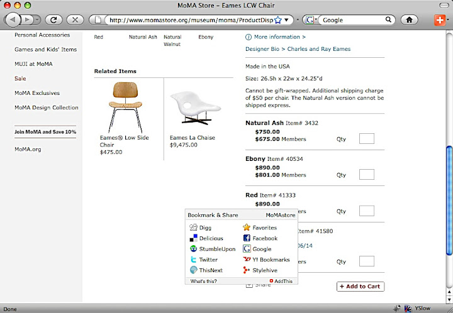Image resolution: width=453 pixels, height=313 pixels.
Task: Share via StumbleUpon icon
Action: [x=193, y=249]
